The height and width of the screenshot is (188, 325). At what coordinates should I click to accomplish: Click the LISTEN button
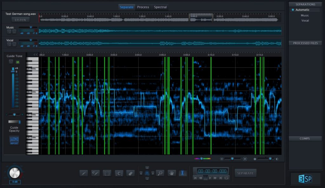[20, 19]
